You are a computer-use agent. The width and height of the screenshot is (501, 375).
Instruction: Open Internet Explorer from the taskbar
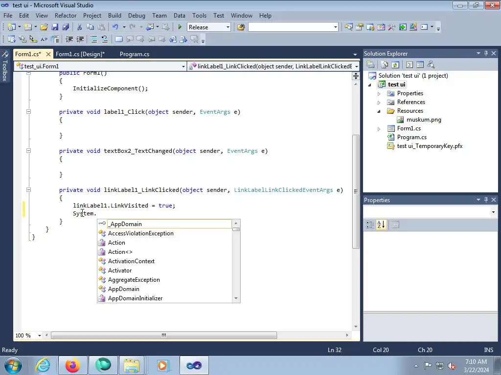coord(43,365)
